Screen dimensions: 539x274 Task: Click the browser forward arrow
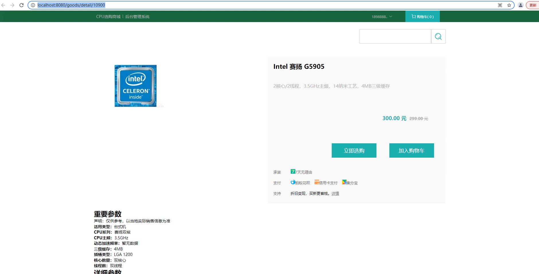click(x=12, y=5)
